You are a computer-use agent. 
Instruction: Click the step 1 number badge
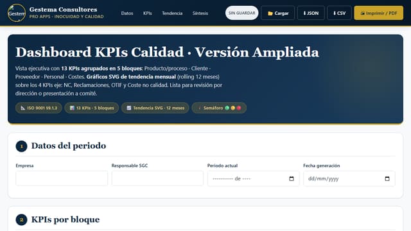(21, 146)
